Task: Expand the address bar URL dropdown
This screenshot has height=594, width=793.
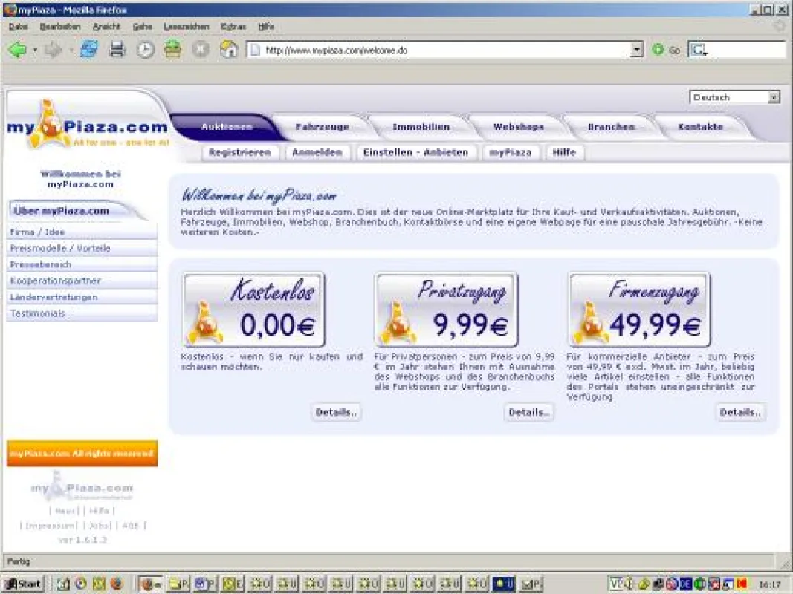Action: [x=637, y=50]
